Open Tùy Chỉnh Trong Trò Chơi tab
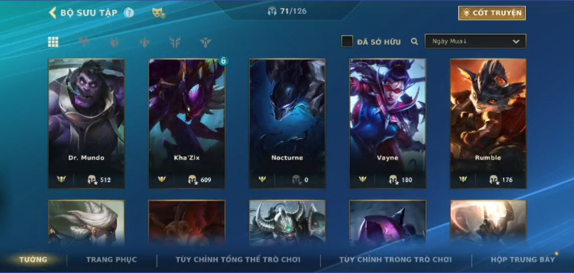 [396, 259]
